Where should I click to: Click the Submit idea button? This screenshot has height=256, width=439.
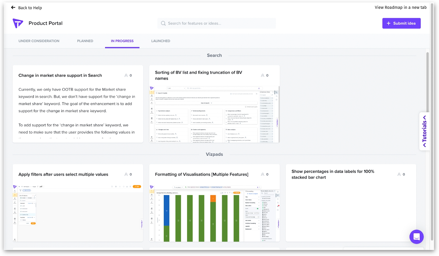401,23
